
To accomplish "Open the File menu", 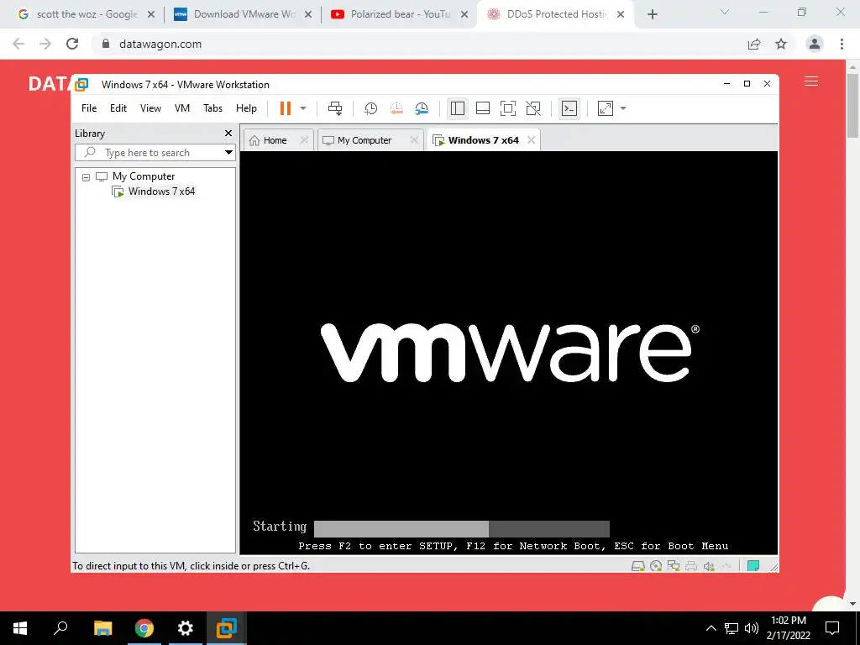I will [x=89, y=108].
